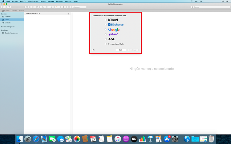Open Maps from the Dock

click(69, 139)
